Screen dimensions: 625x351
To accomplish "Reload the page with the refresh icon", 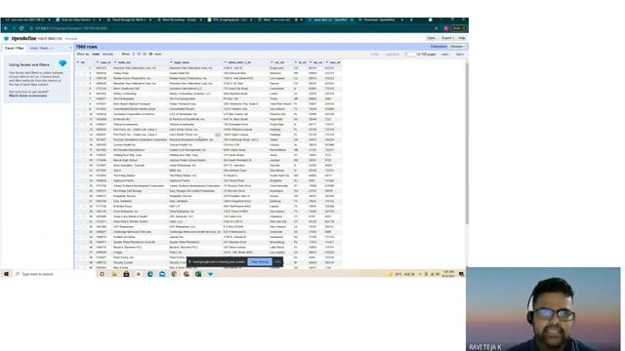I will pyautogui.click(x=21, y=28).
